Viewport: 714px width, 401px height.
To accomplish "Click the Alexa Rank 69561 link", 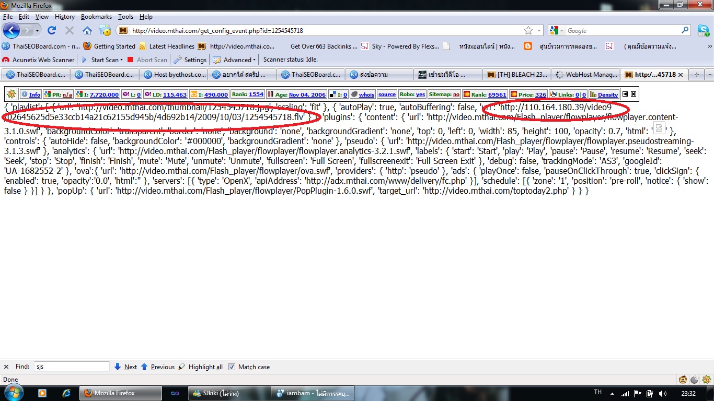I will coord(497,95).
